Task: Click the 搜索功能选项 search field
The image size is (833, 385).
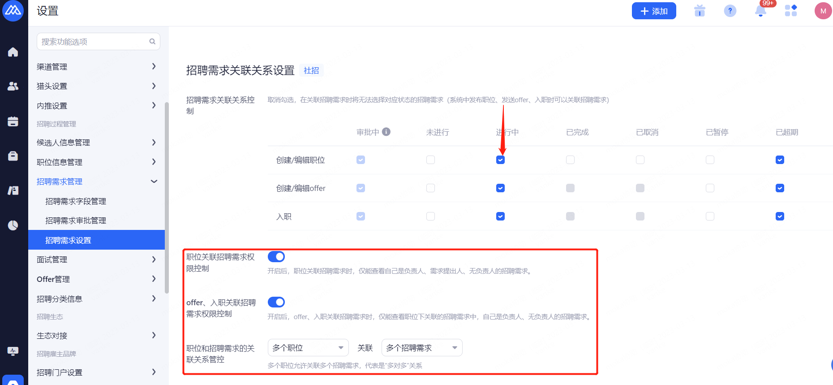Action: pyautogui.click(x=94, y=42)
